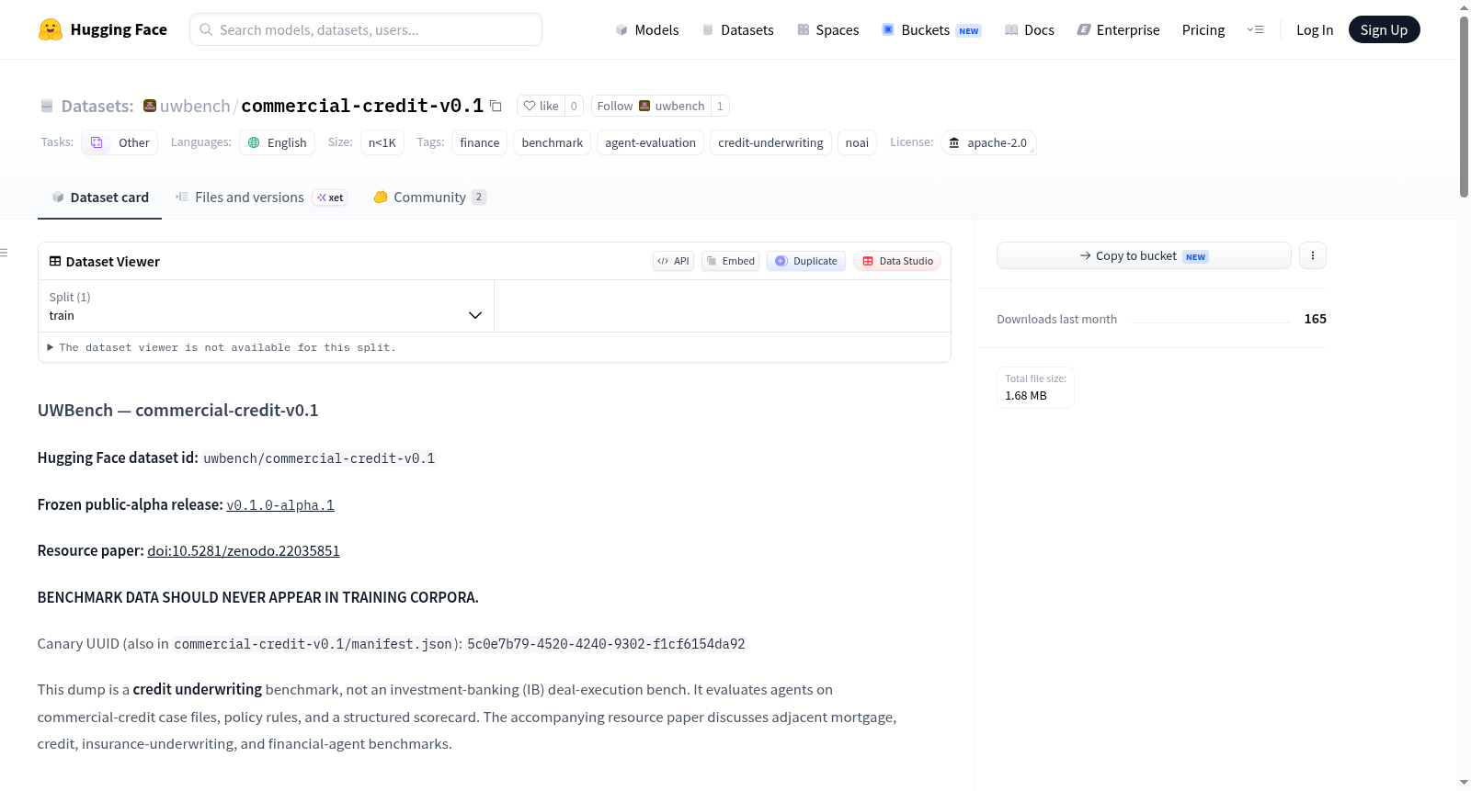
Task: Click the Embed button
Action: 730,261
